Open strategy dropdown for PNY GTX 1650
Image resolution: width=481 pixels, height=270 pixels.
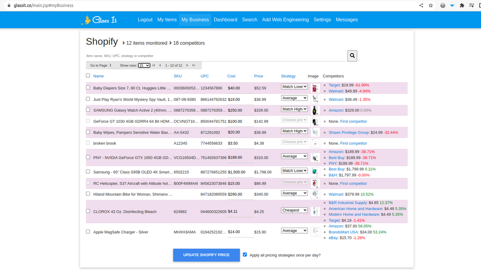click(x=294, y=156)
